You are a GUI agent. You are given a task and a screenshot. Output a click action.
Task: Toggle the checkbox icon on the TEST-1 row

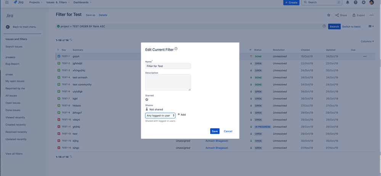tap(59, 56)
